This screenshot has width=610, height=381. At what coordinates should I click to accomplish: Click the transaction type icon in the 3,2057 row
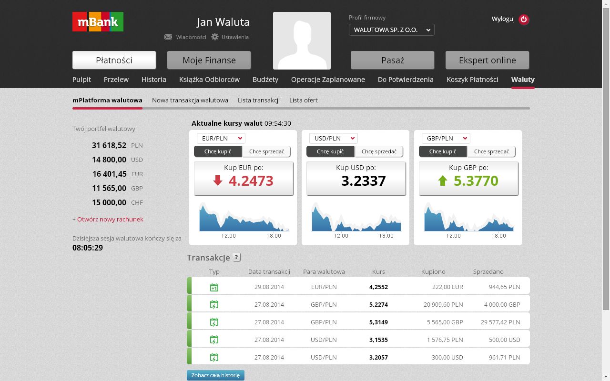pos(214,357)
